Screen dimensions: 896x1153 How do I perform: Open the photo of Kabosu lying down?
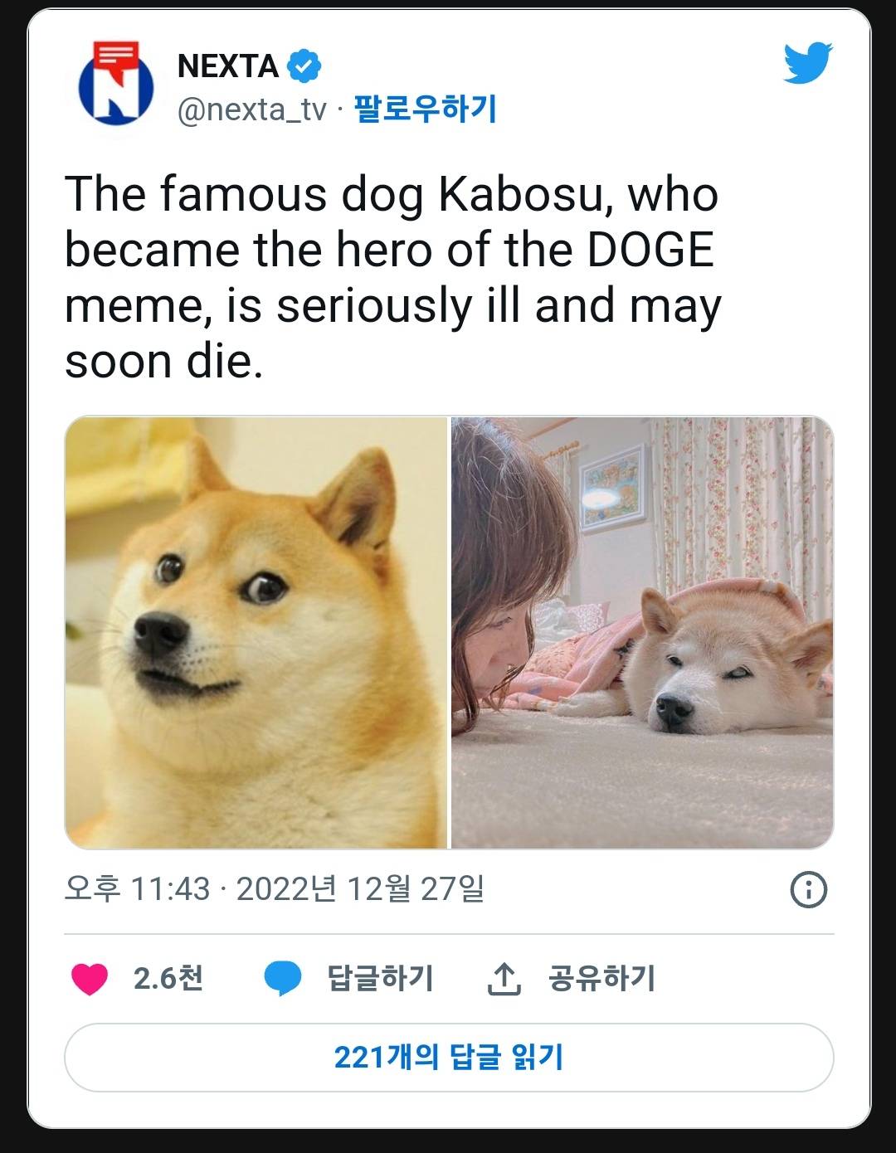coord(642,632)
